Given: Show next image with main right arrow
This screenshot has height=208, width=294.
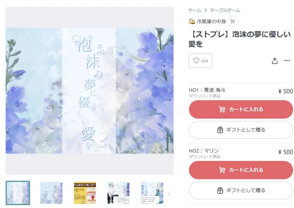Looking at the screenshot, I should coord(169,91).
